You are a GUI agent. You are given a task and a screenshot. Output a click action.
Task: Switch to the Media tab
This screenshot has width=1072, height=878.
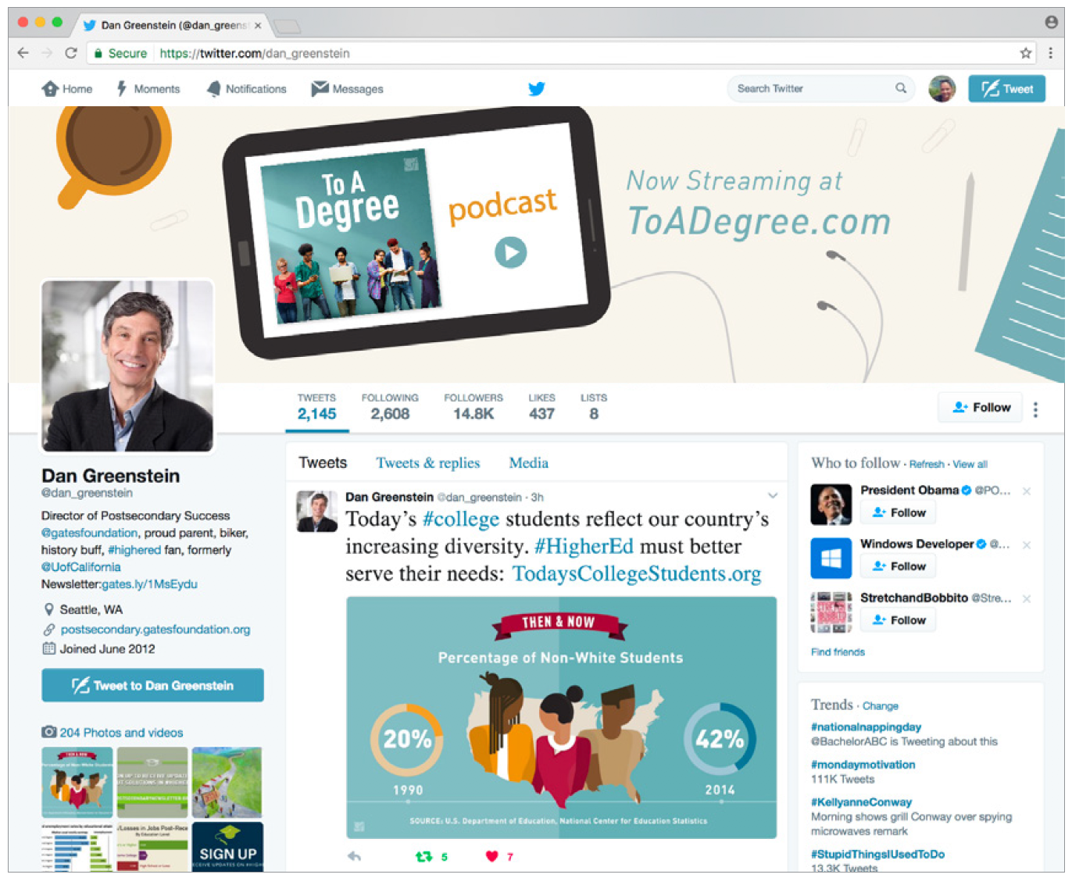pos(528,462)
